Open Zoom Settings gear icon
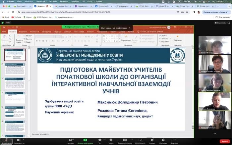Viewport: 232px width, 145px height. (163, 140)
